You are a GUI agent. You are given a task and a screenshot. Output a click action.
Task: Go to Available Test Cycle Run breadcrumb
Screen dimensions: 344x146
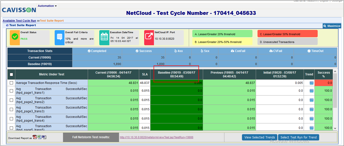(19, 21)
